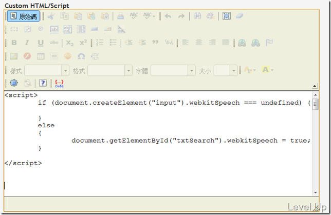Image resolution: width=331 pixels, height=215 pixels.
Task: Insert a textarea form field
Action: pyautogui.click(x=67, y=29)
